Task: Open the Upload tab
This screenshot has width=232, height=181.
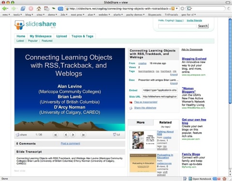Action: pyautogui.click(x=61, y=36)
